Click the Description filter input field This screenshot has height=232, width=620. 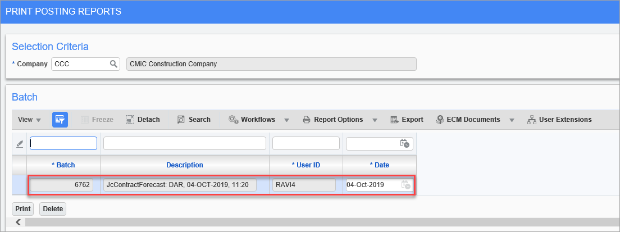pyautogui.click(x=185, y=143)
